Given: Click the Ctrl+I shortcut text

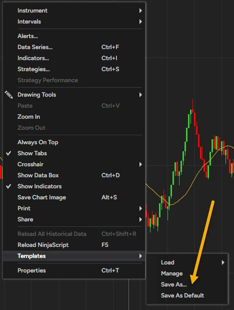Looking at the screenshot, I should [x=109, y=58].
